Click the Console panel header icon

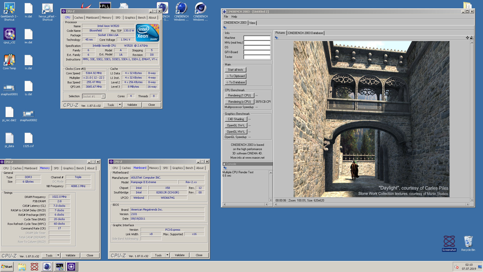point(224,164)
